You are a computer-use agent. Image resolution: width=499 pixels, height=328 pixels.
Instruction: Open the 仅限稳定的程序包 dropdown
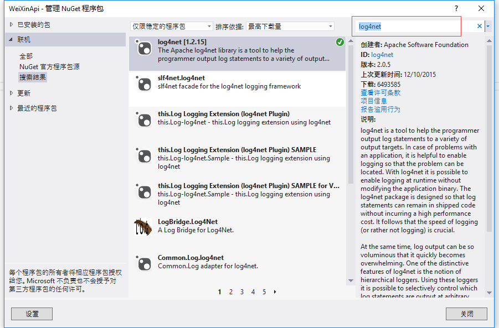click(x=172, y=27)
